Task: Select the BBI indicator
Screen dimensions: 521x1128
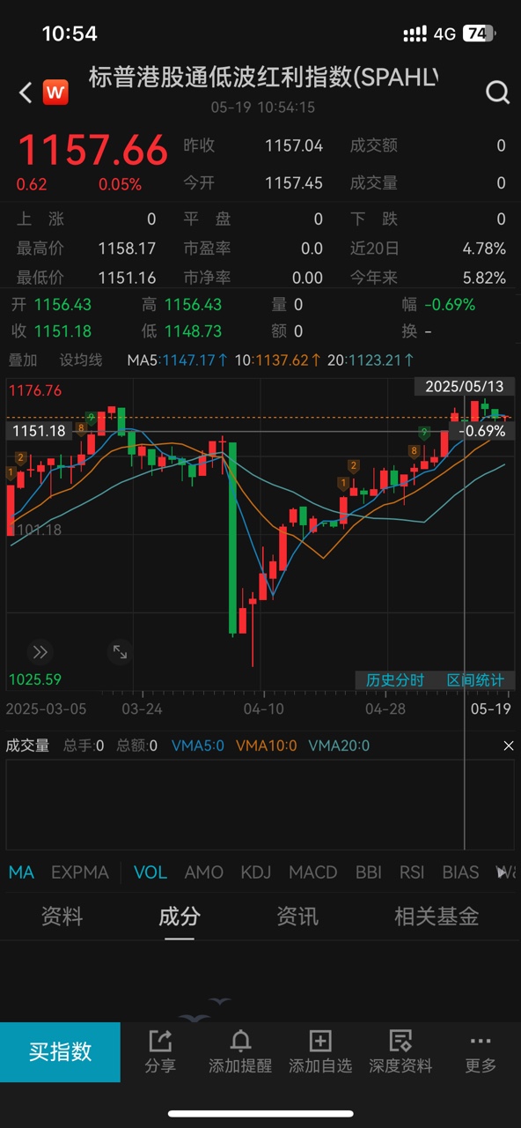Action: [x=368, y=872]
